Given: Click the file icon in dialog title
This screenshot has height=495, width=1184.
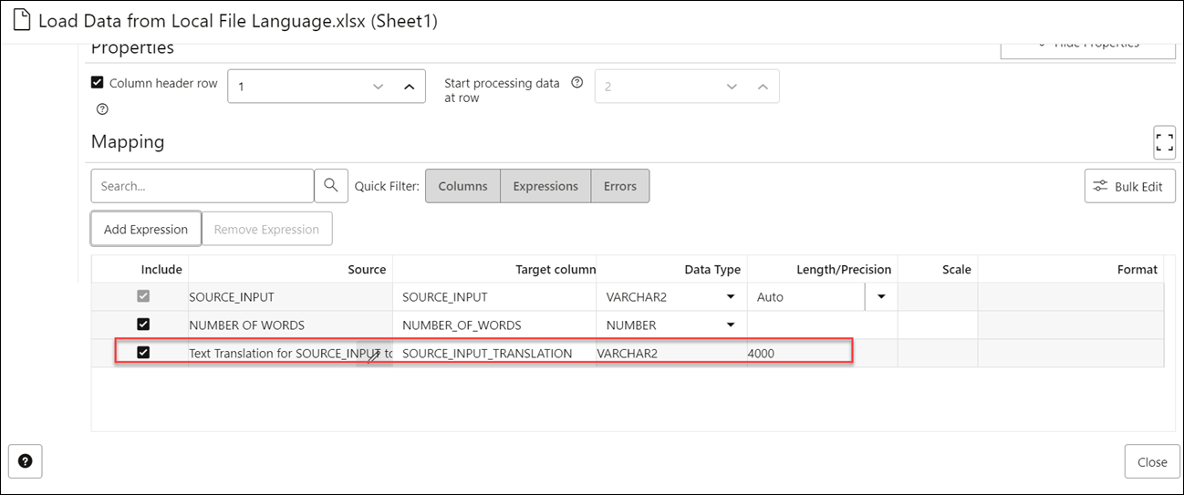Looking at the screenshot, I should 22,21.
